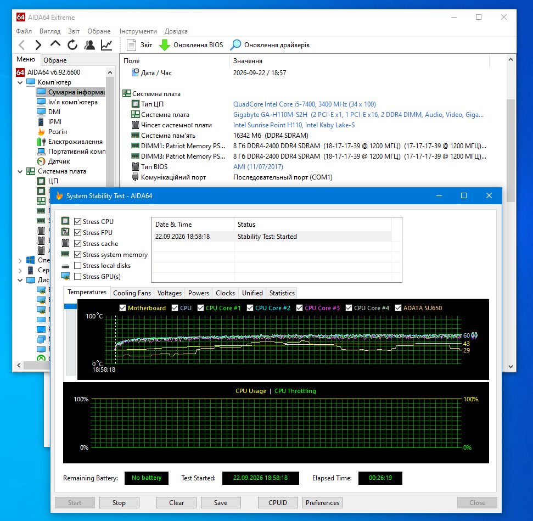Click the Звіт report toolbar button
Screen dimensions: 533x521
(139, 45)
